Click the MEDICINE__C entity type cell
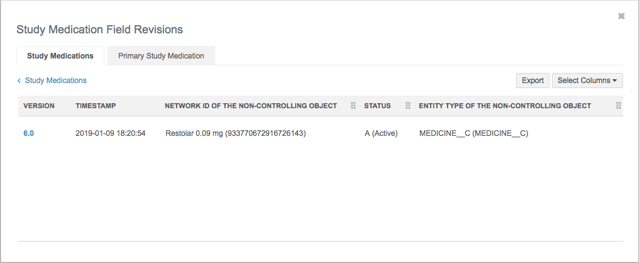This screenshot has width=640, height=263. tap(473, 133)
